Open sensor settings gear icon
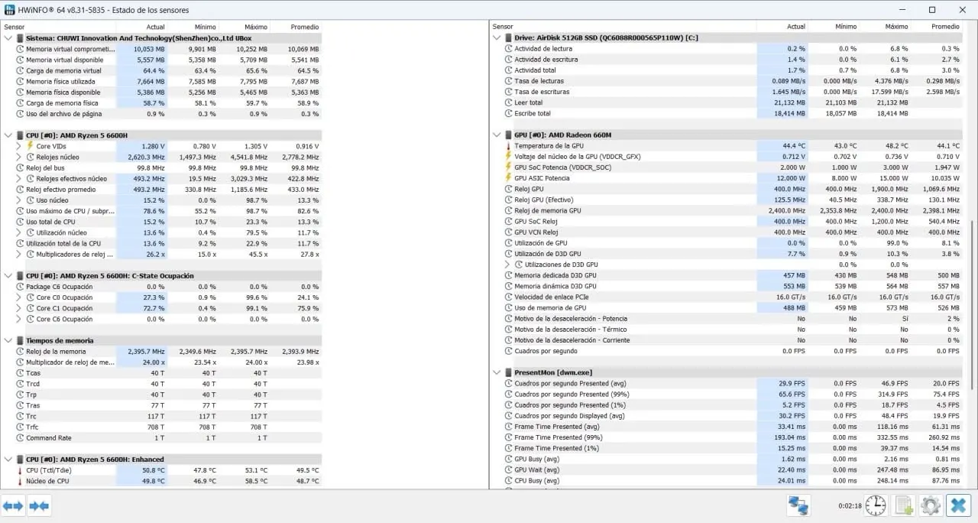 (930, 505)
